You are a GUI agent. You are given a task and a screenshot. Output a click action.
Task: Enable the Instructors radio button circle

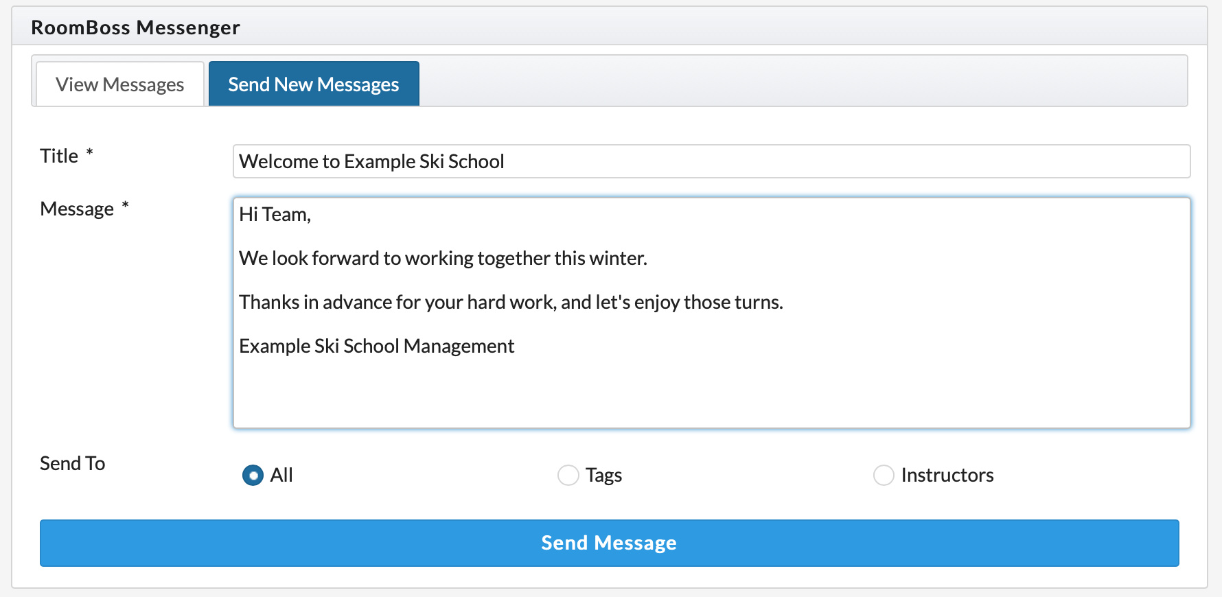[x=883, y=475]
